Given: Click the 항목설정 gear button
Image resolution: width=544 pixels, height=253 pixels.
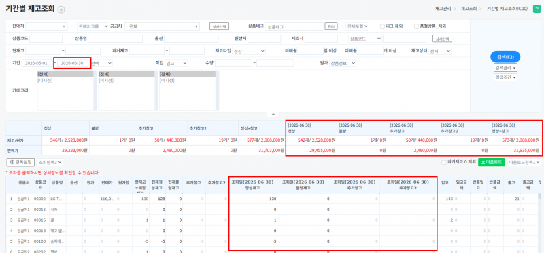Looking at the screenshot, I should tap(21, 162).
